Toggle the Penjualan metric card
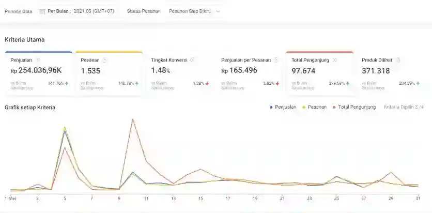The width and height of the screenshot is (432, 213). pyautogui.click(x=39, y=73)
